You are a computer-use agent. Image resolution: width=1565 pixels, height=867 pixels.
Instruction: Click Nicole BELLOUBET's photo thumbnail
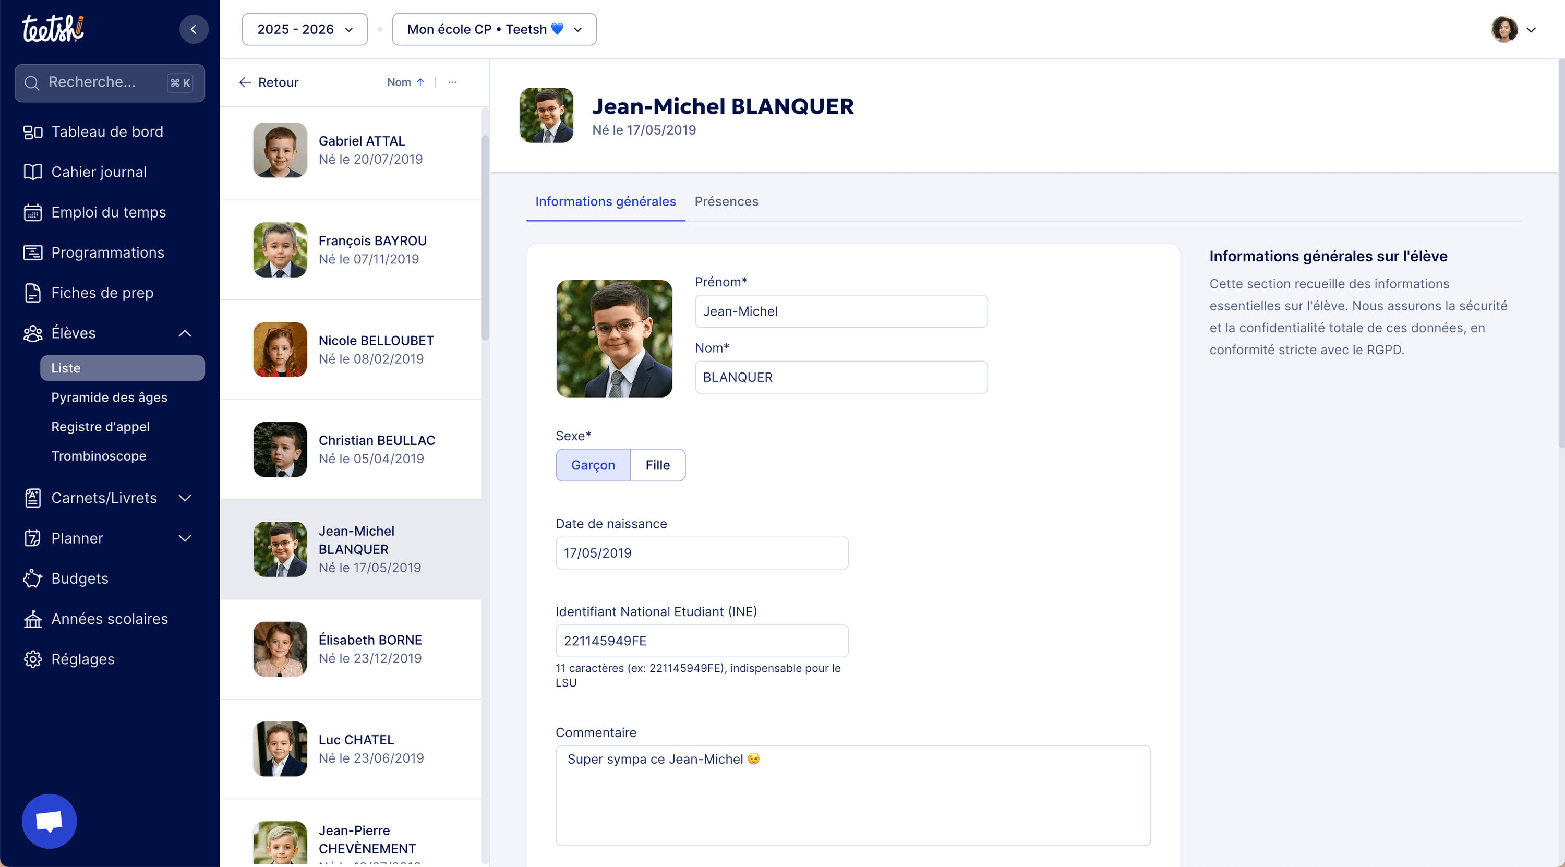tap(280, 350)
